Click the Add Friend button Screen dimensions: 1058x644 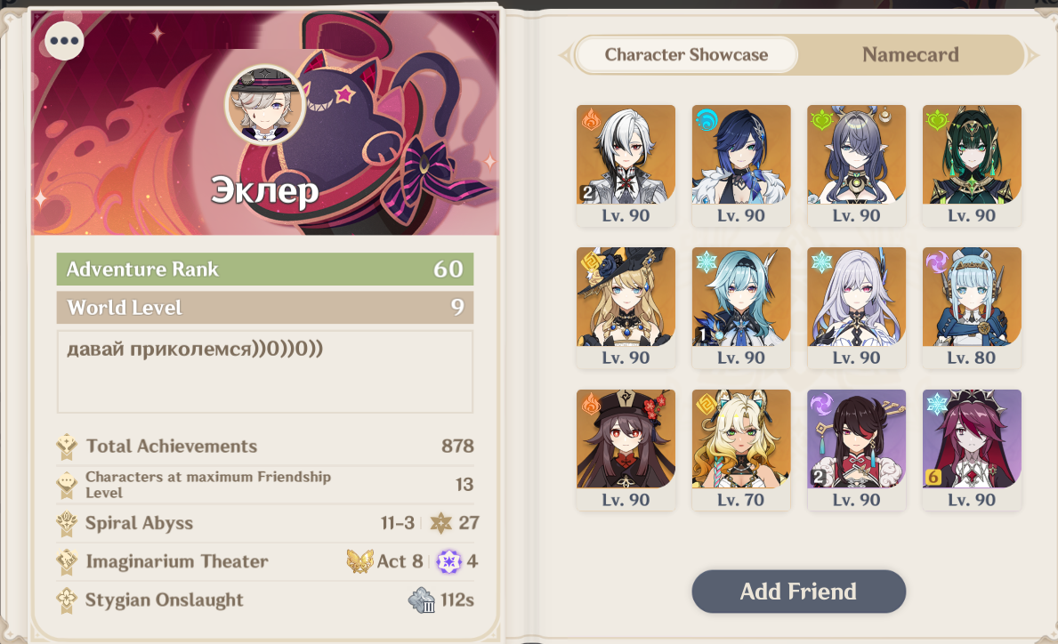[x=798, y=592]
